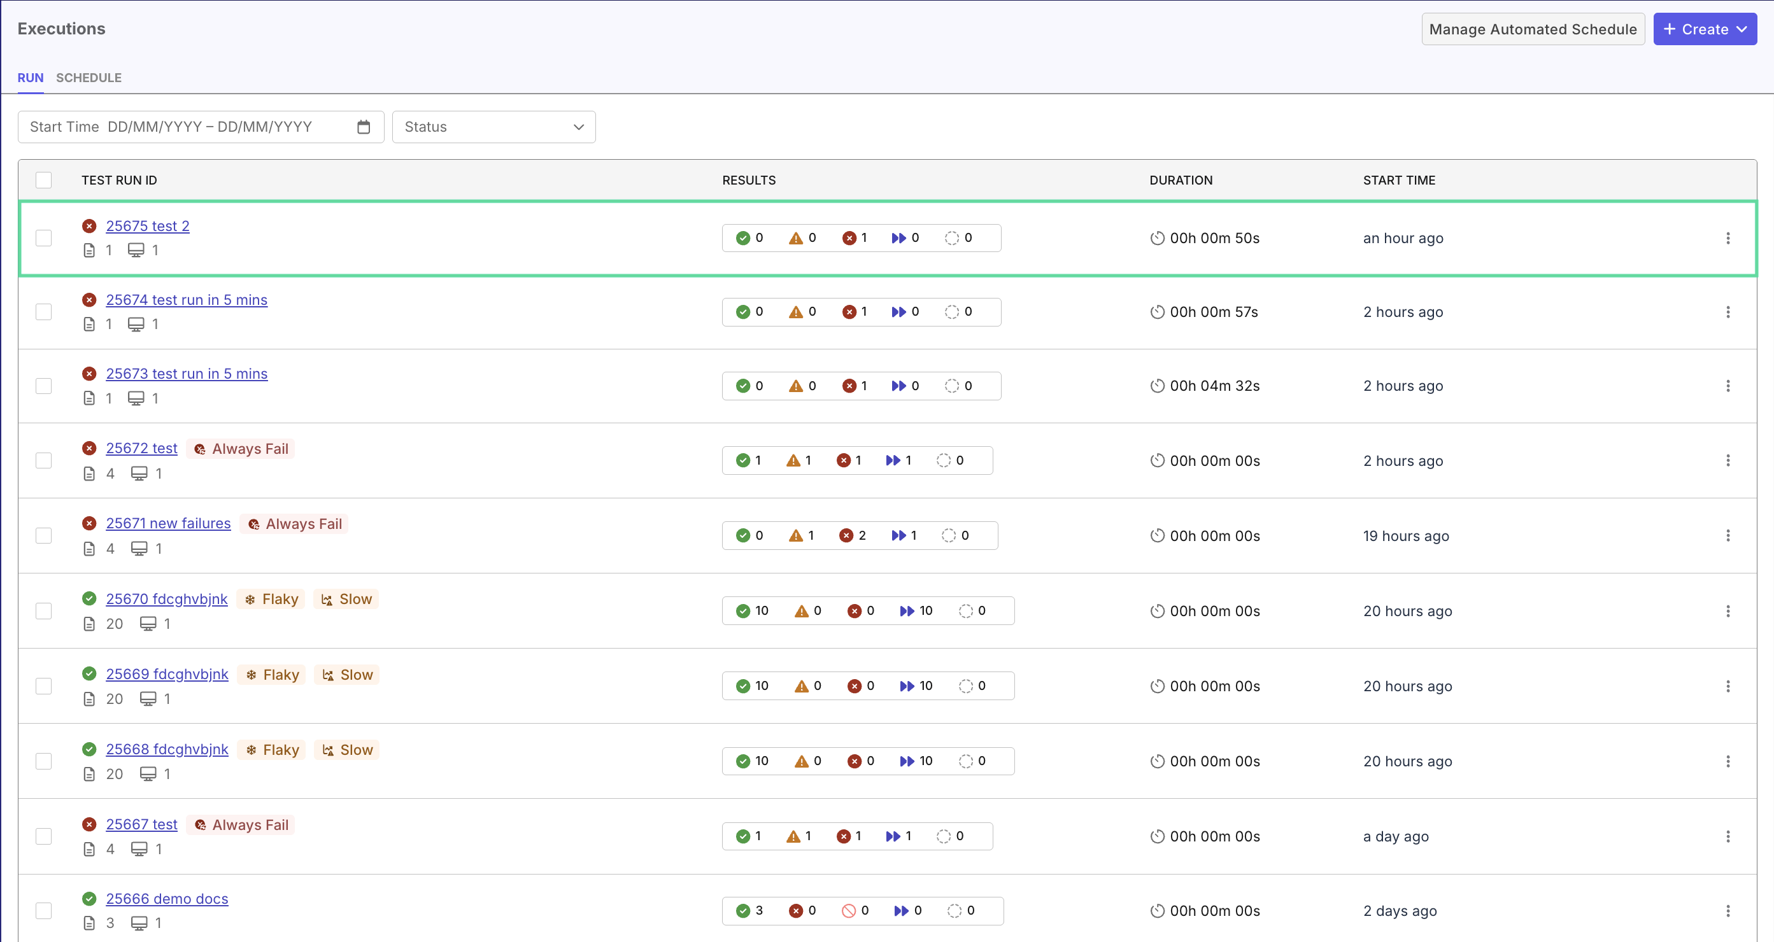This screenshot has width=1774, height=942.
Task: Click the clock icon next to 00h 04m 32s
Action: coord(1158,386)
